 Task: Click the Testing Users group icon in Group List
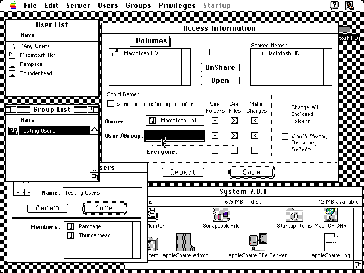pyautogui.click(x=13, y=131)
